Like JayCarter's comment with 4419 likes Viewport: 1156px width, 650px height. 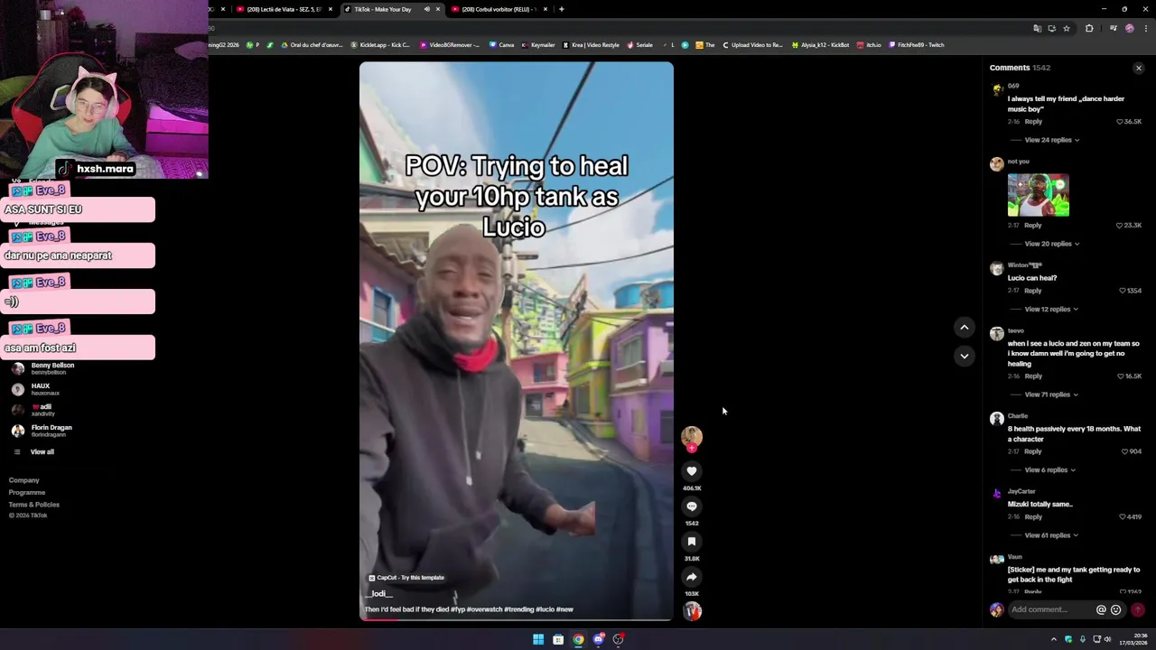[1123, 517]
